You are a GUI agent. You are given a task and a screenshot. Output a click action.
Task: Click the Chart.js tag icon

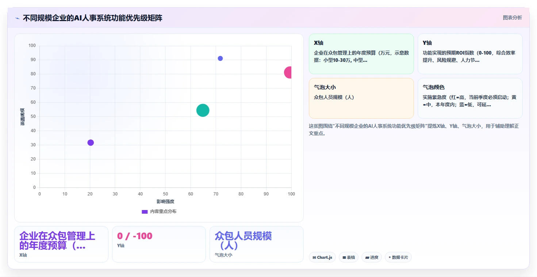click(314, 257)
